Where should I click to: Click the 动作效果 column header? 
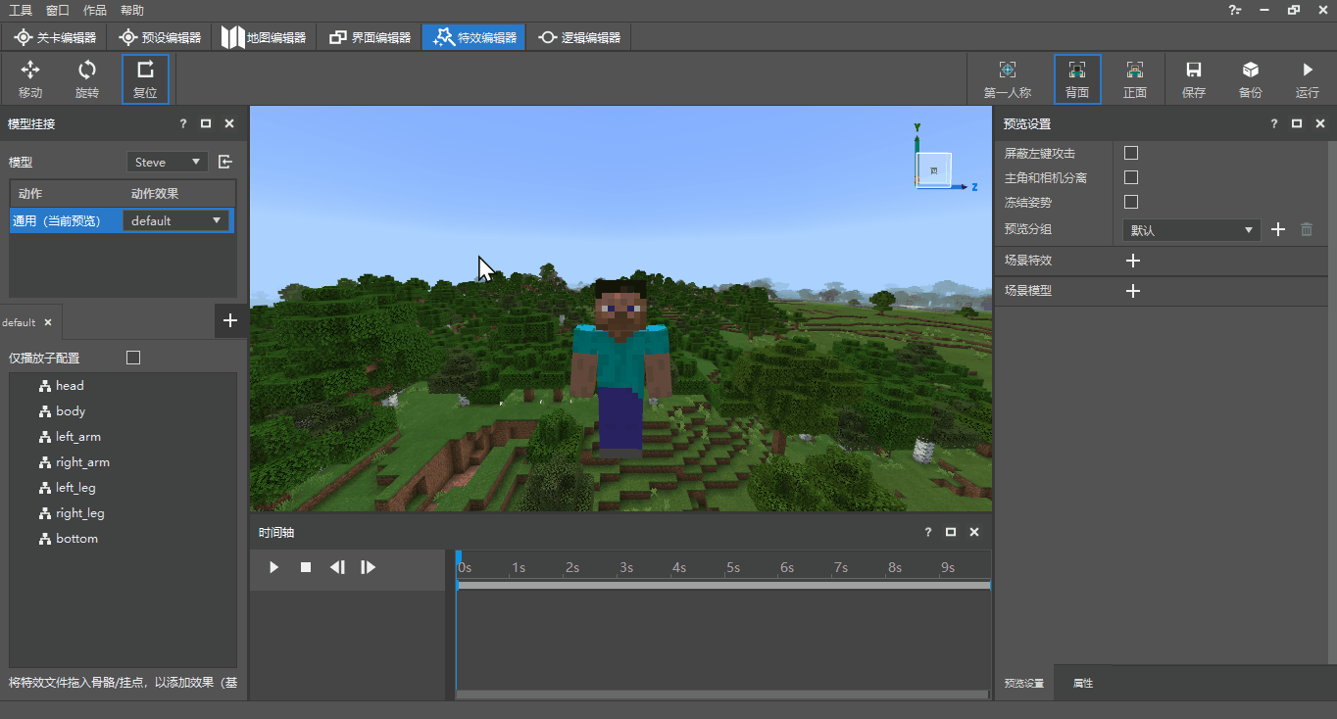coord(155,194)
